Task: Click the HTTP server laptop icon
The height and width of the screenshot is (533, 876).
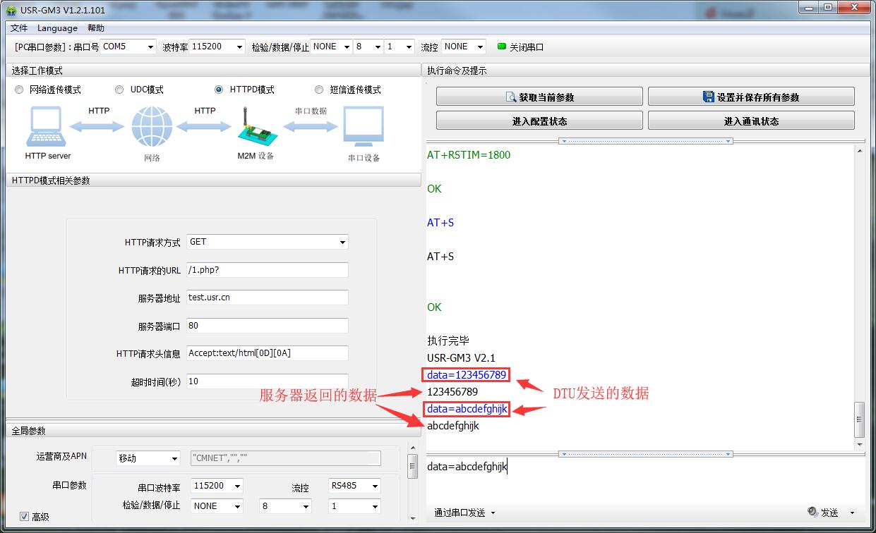Action: pos(47,127)
